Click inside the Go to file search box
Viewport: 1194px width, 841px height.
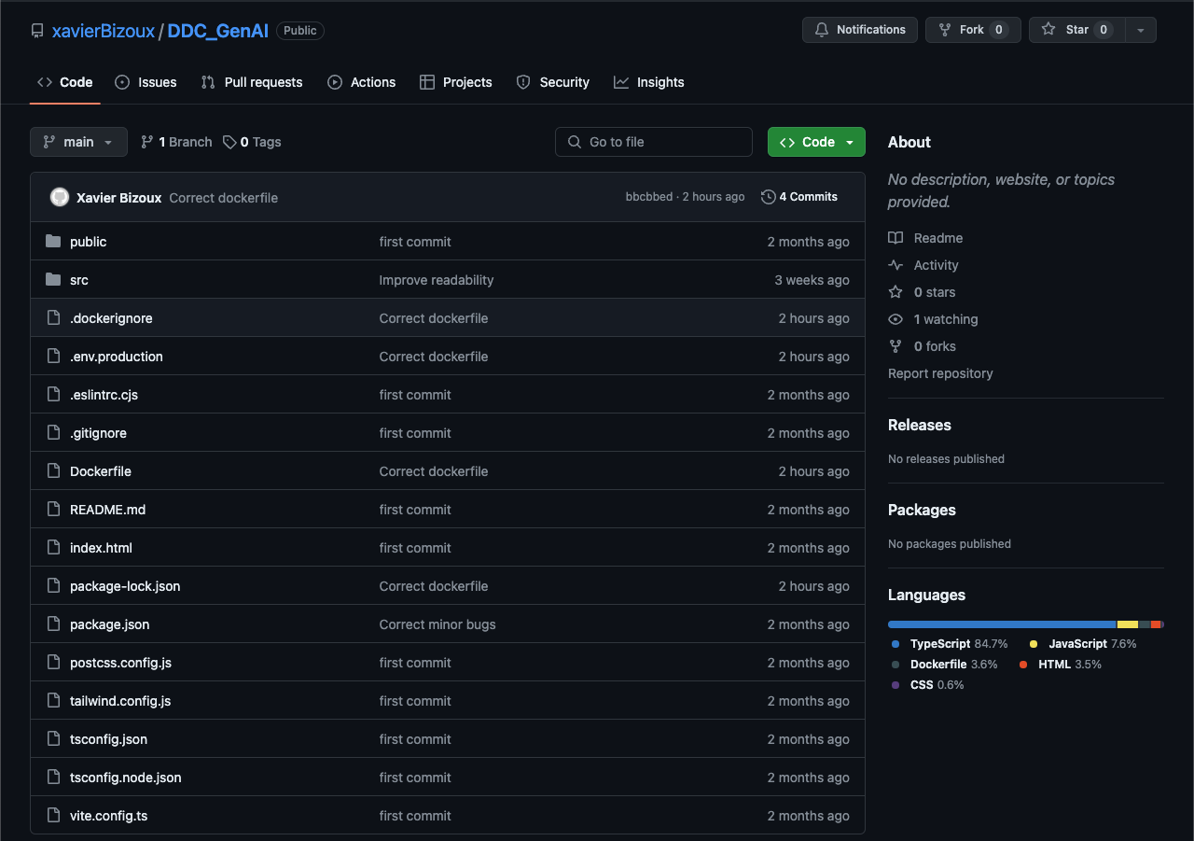click(653, 141)
